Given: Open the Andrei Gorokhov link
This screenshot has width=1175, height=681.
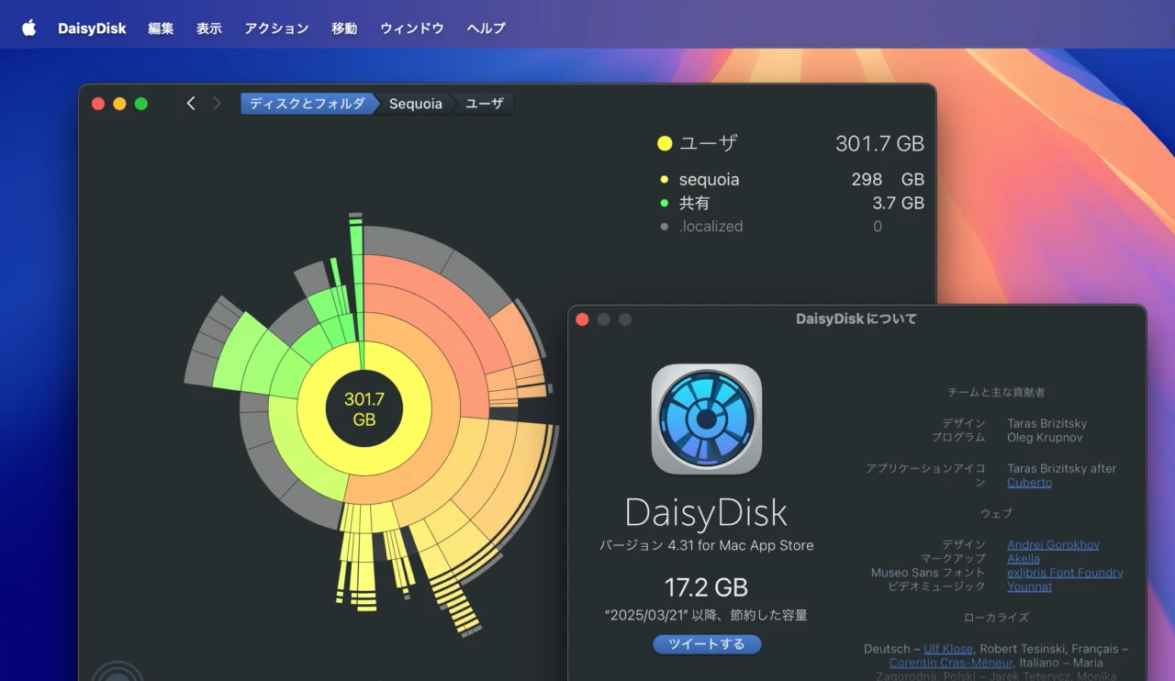Looking at the screenshot, I should (1053, 543).
